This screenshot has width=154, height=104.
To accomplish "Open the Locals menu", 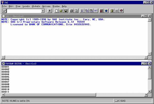I will [26, 6].
